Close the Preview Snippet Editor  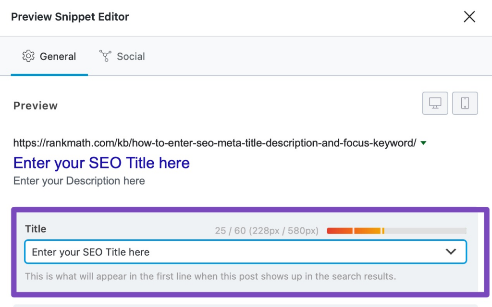click(x=469, y=17)
